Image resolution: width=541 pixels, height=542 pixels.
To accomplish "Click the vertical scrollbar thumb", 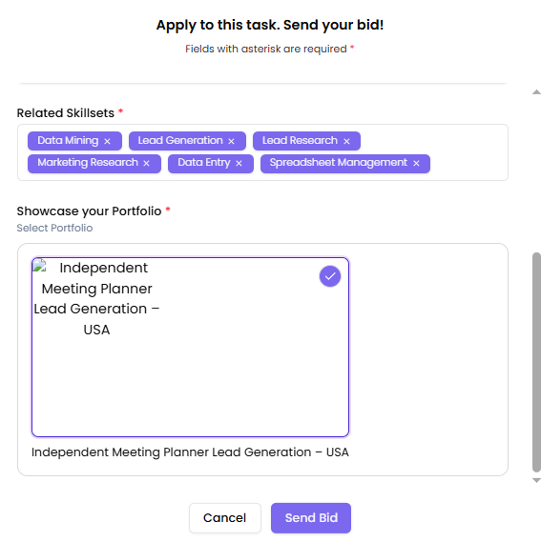I will click(x=536, y=362).
